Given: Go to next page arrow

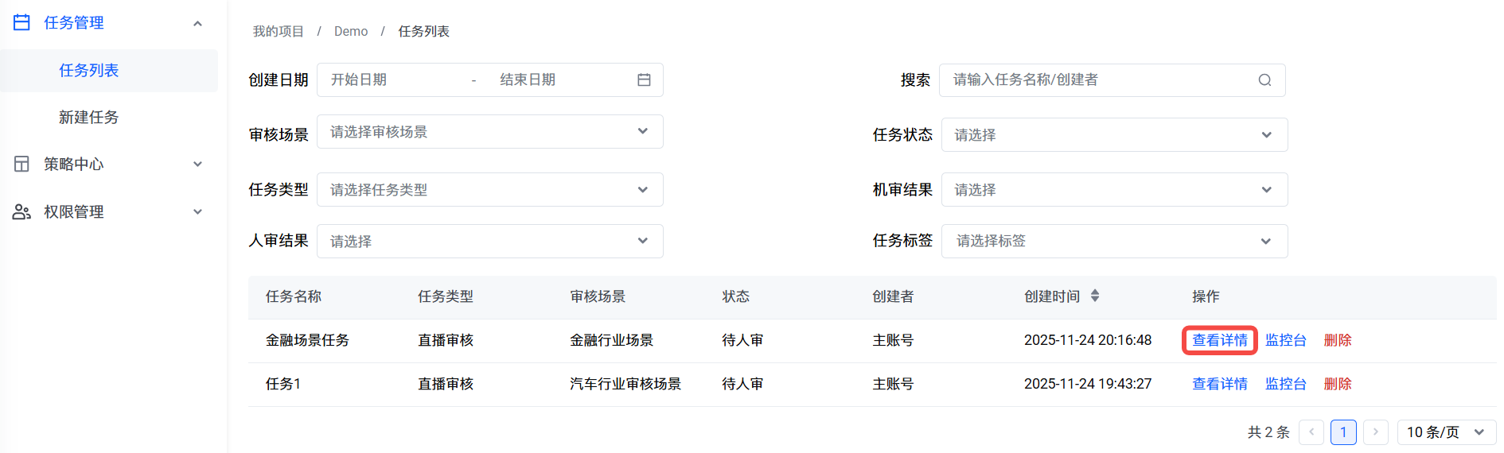Looking at the screenshot, I should [x=1375, y=432].
